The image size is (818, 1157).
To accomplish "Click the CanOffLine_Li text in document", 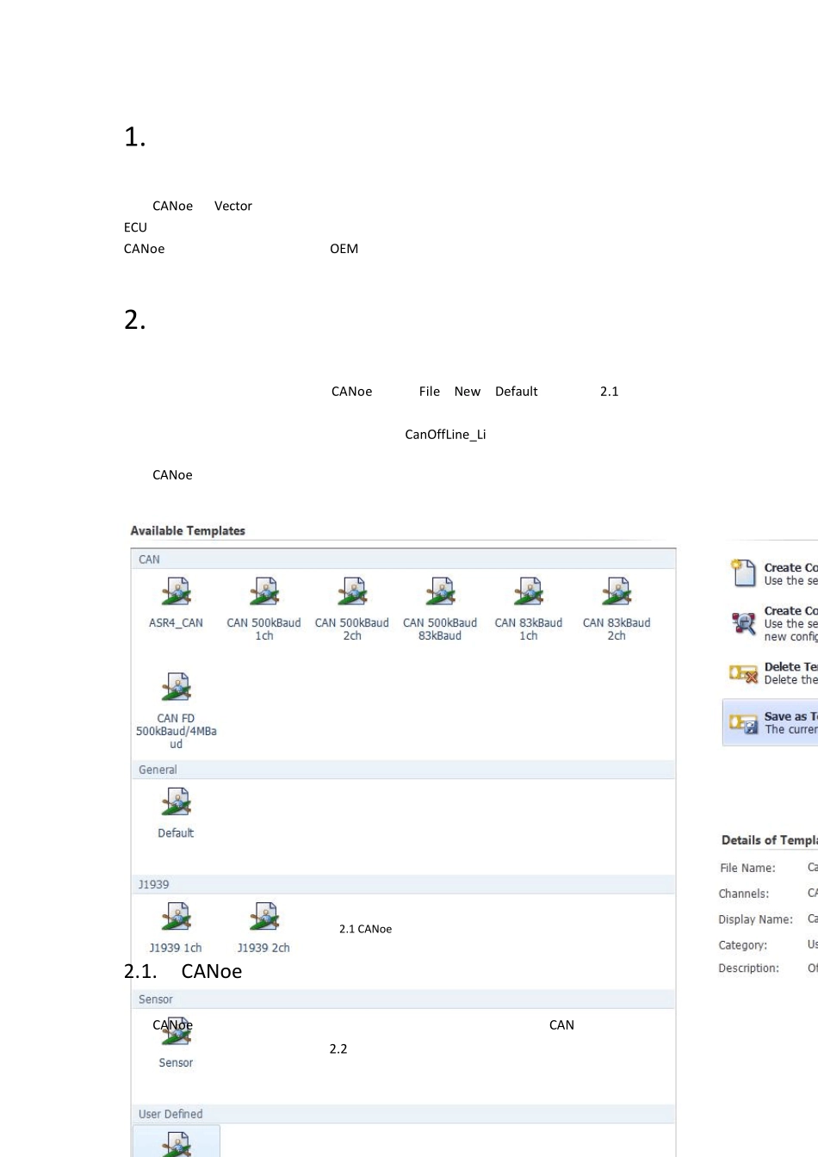I will tap(445, 435).
